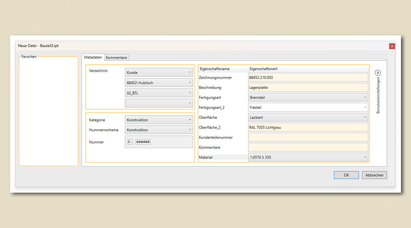Open the 88452-Hubtisch dropdown
Viewport: 411px width, 228px height.
tap(159, 83)
